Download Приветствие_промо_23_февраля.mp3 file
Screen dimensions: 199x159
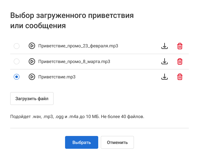pos(164,46)
